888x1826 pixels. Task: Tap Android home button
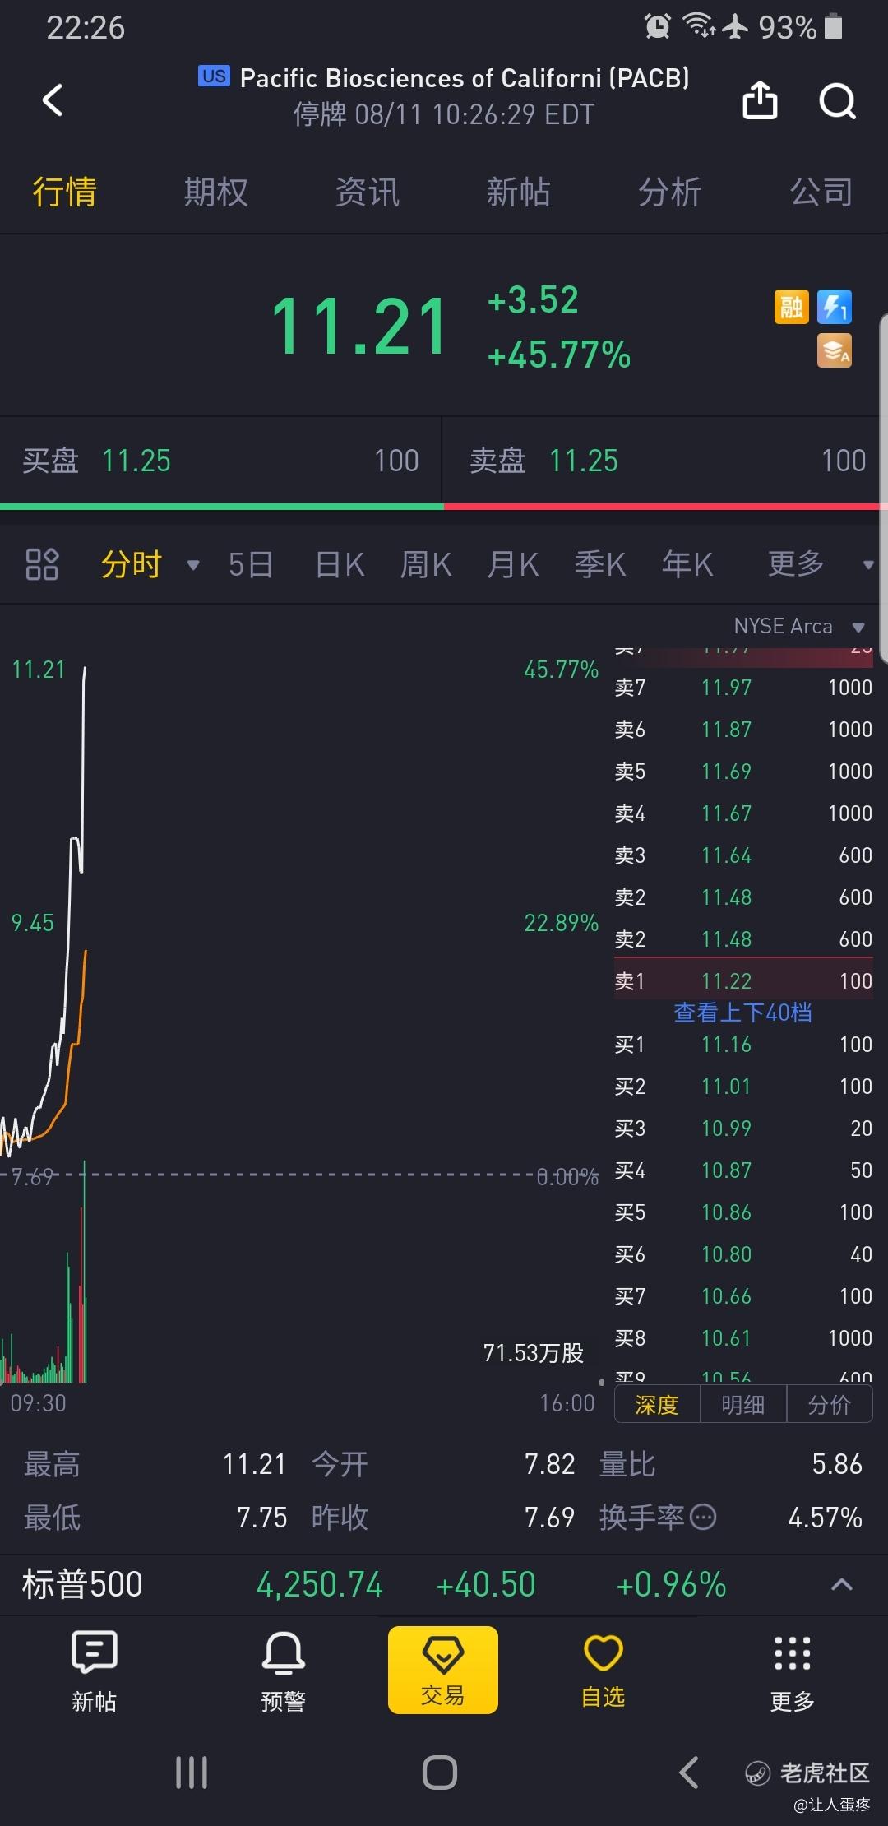pyautogui.click(x=440, y=1773)
